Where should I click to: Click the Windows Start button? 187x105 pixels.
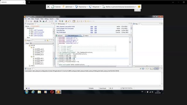click(27, 92)
